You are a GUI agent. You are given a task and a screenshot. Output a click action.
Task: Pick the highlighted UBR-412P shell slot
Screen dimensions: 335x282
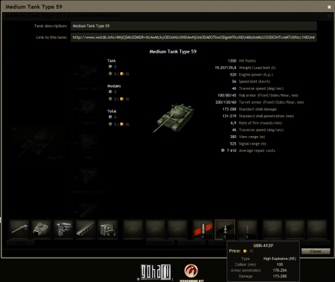coord(225,229)
